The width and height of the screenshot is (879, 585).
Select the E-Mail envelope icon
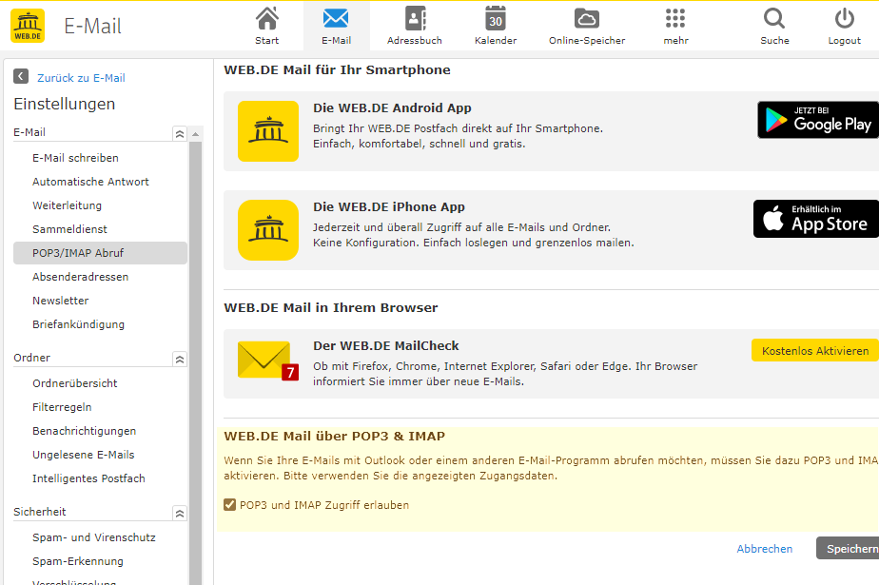(x=336, y=18)
